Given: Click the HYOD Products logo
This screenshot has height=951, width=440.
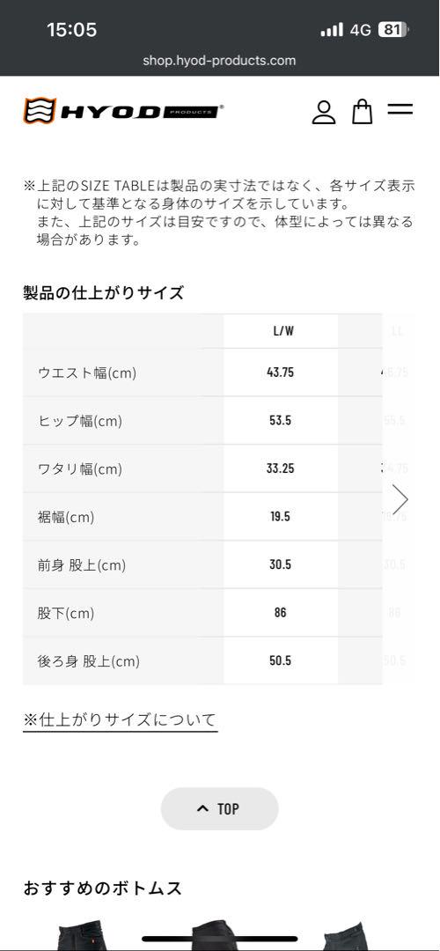Looking at the screenshot, I should click(x=123, y=111).
